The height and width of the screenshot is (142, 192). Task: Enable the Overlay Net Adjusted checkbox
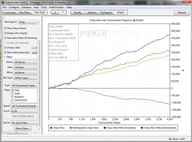(x=5, y=43)
